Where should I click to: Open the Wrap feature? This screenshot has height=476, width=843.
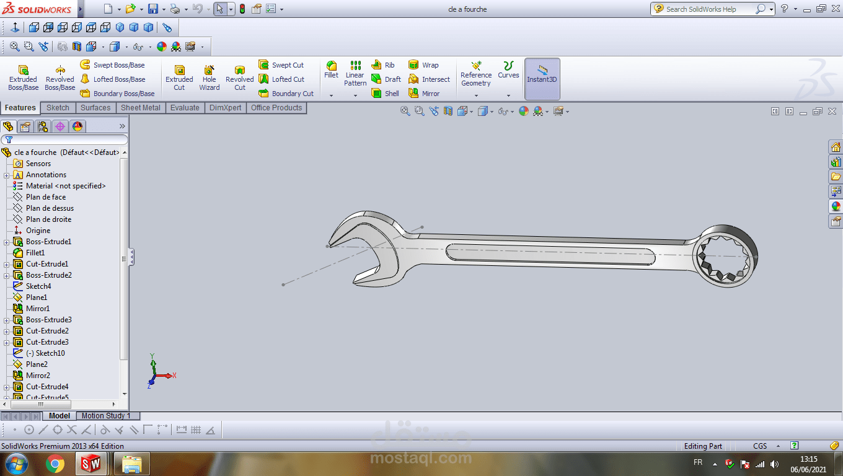coord(428,64)
